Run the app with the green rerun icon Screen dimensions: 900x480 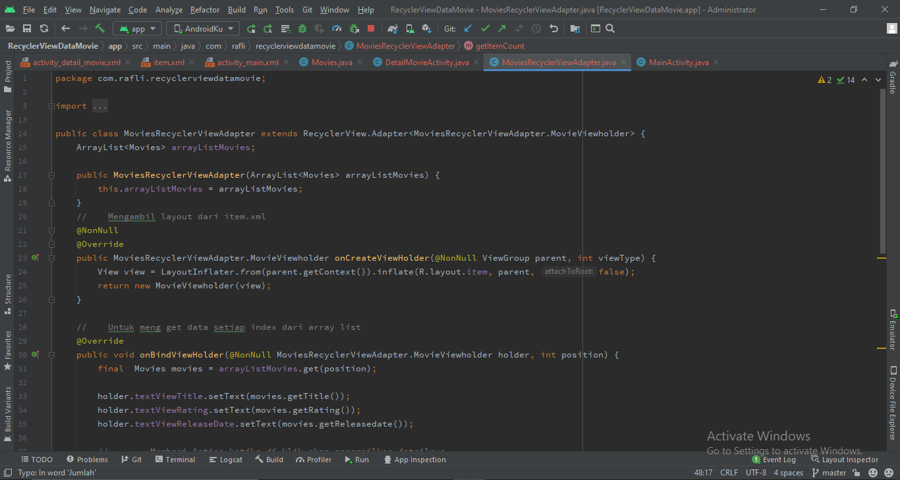(251, 28)
